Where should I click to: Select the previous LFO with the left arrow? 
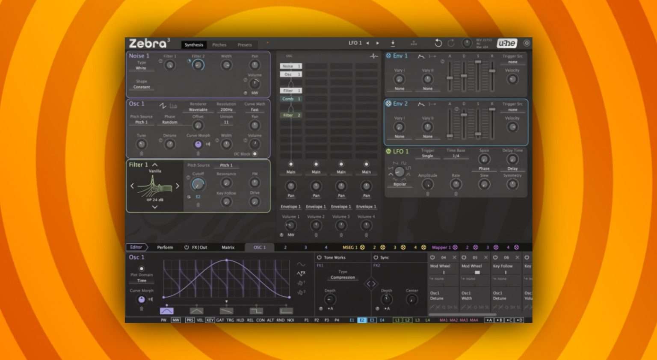367,43
